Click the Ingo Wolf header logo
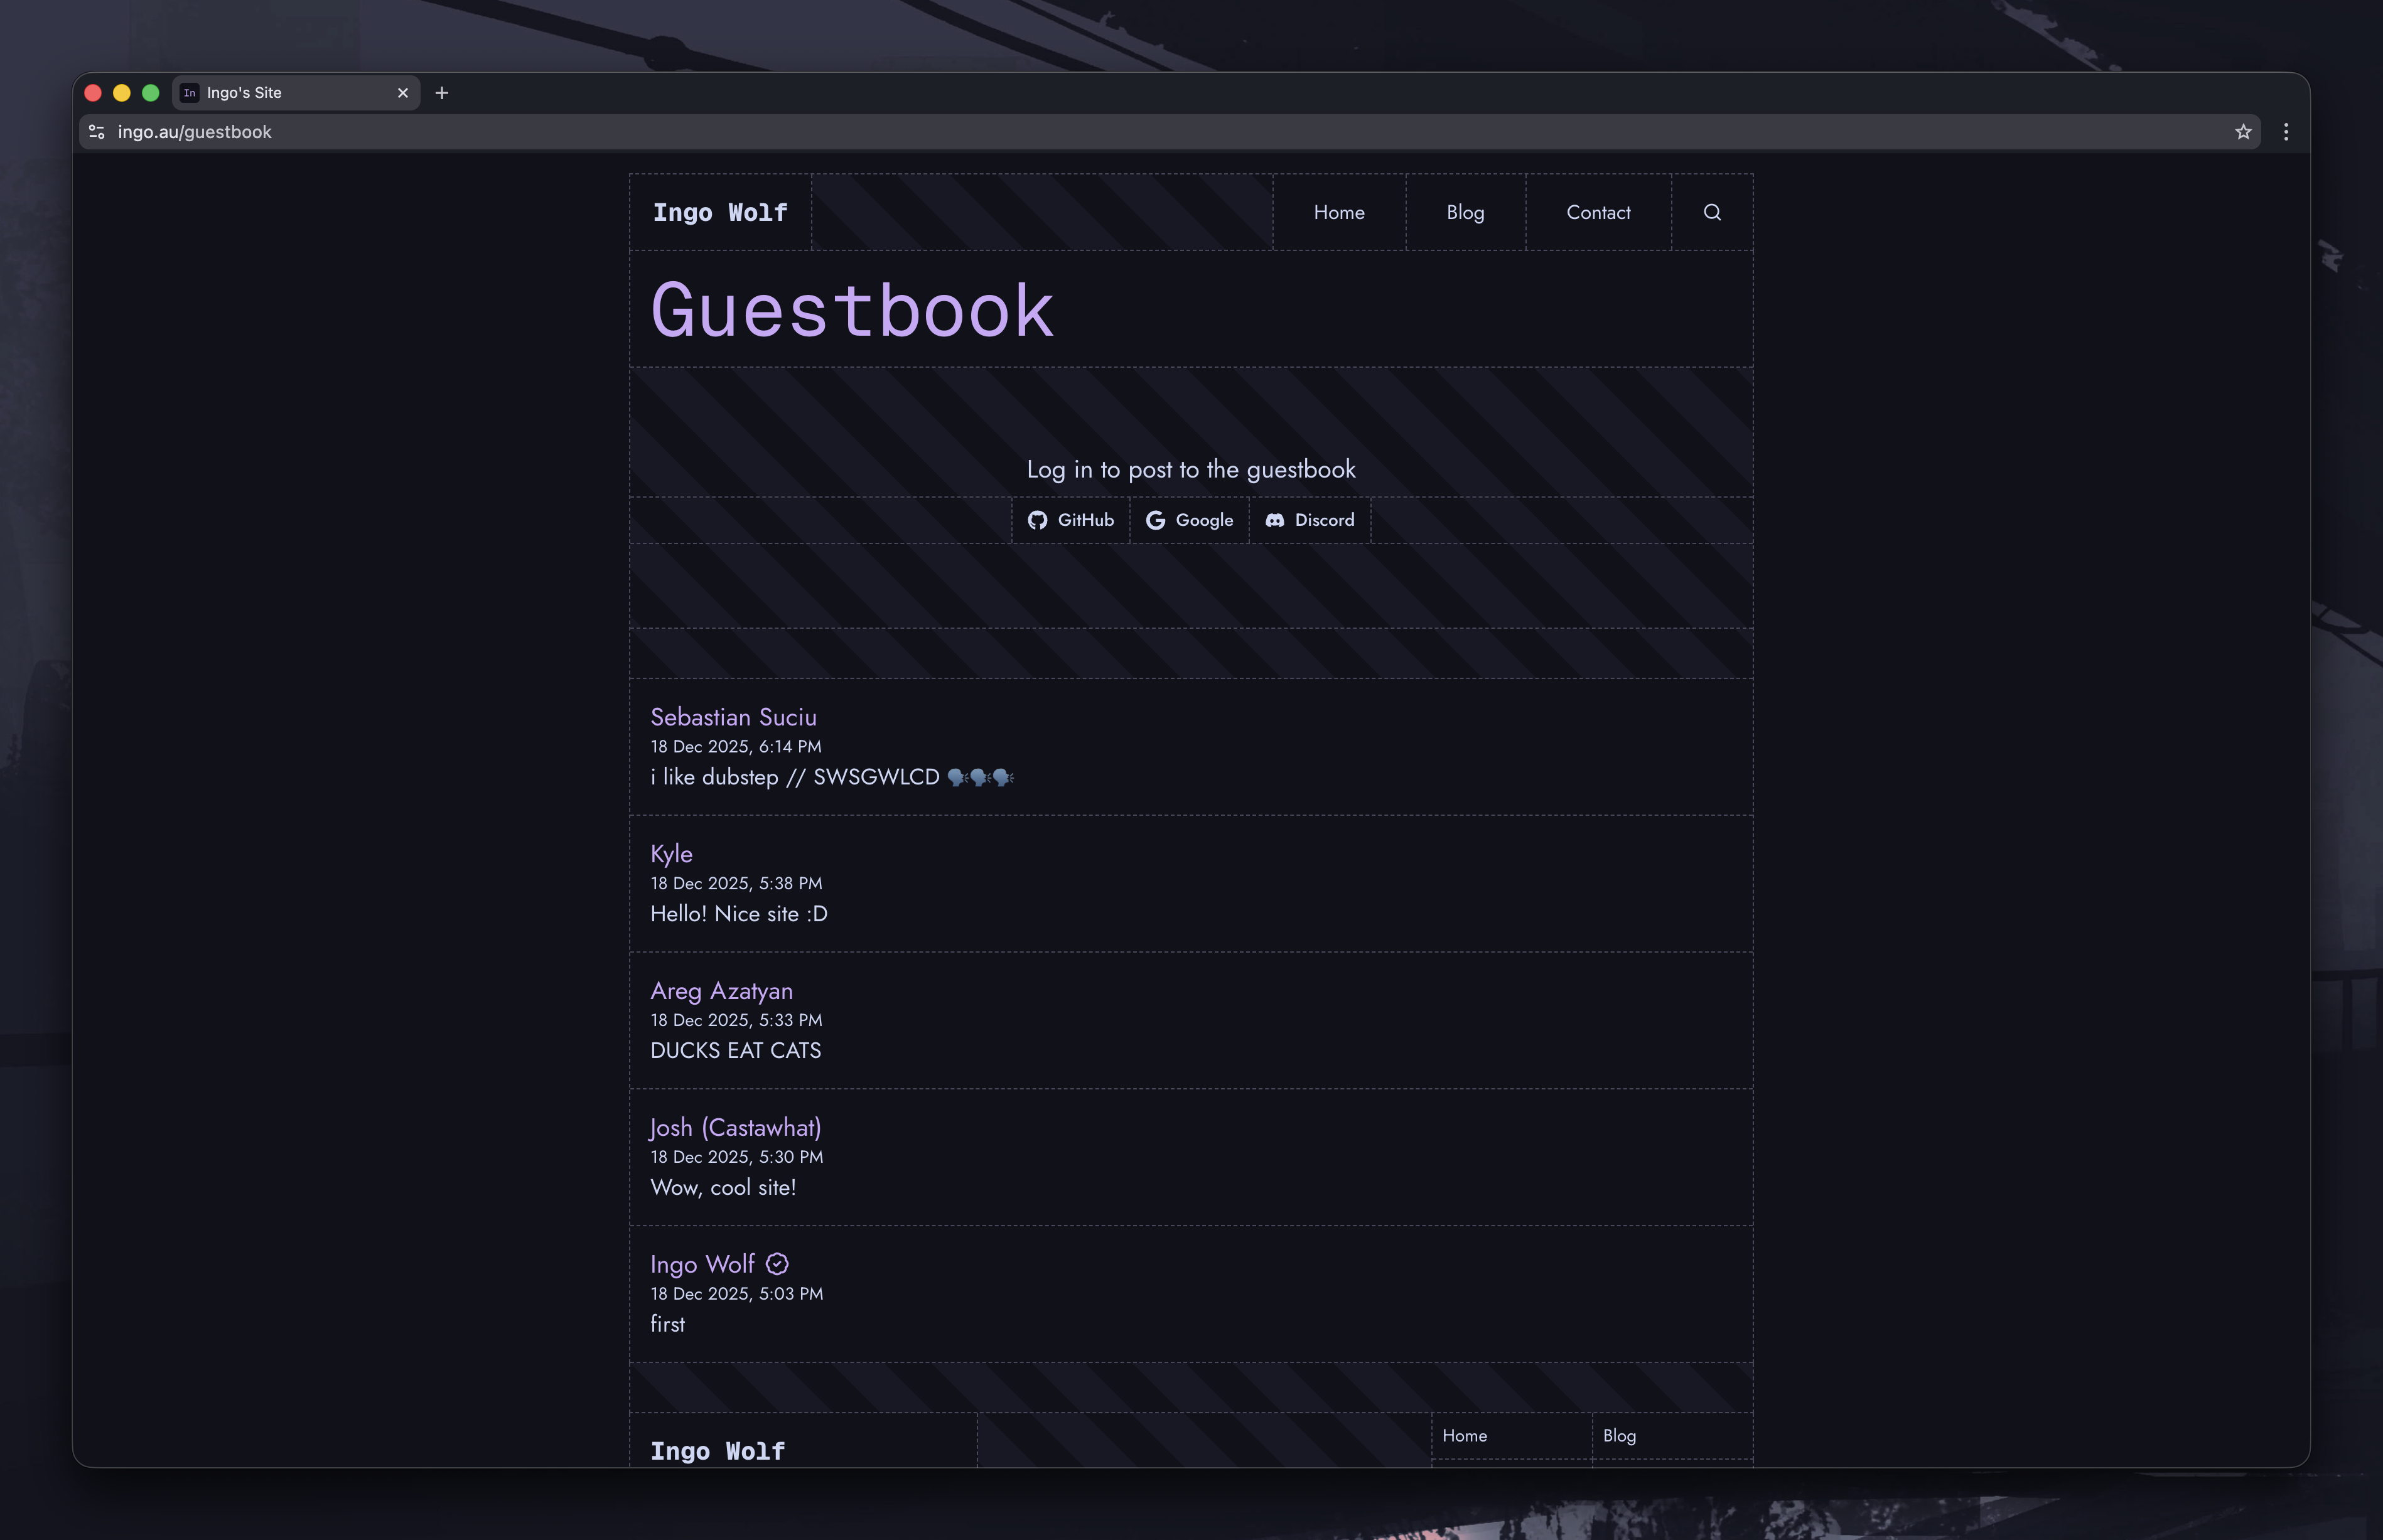The width and height of the screenshot is (2383, 1540). coord(720,212)
